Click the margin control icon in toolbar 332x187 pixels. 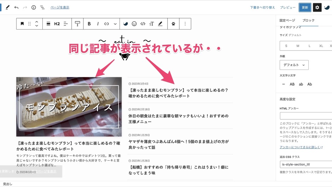tap(77, 24)
